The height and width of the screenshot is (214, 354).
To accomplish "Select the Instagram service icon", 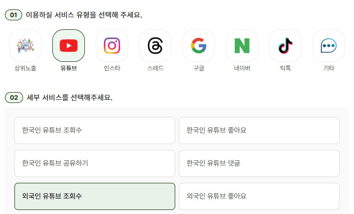I will [112, 46].
